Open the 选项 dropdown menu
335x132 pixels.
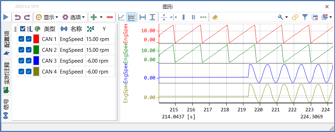point(74,17)
